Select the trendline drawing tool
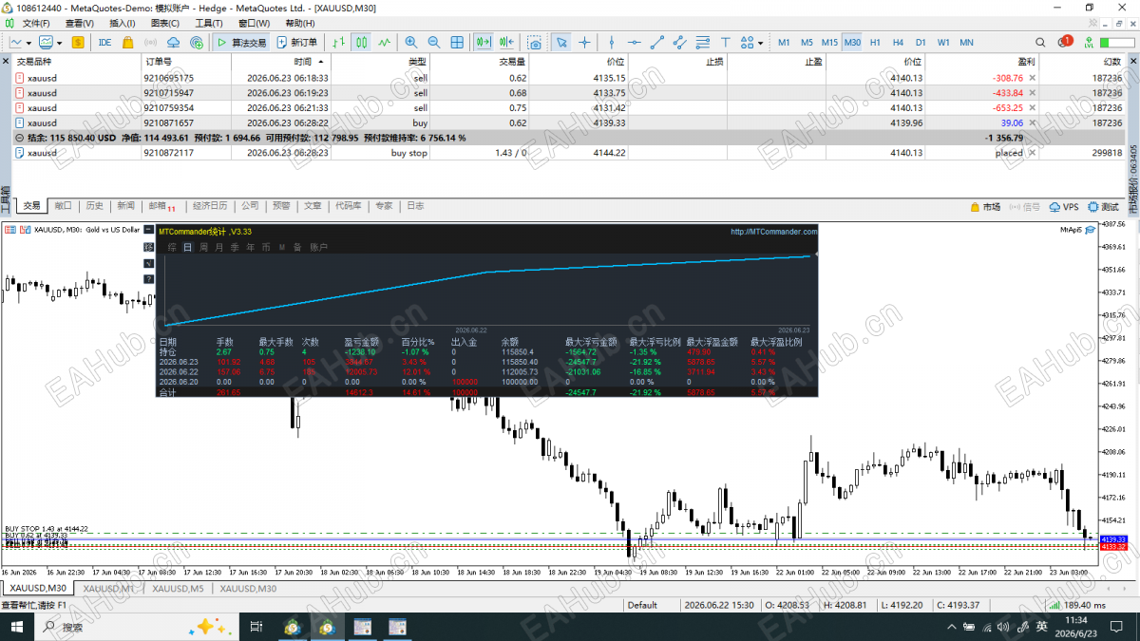Image resolution: width=1140 pixels, height=641 pixels. [x=656, y=42]
